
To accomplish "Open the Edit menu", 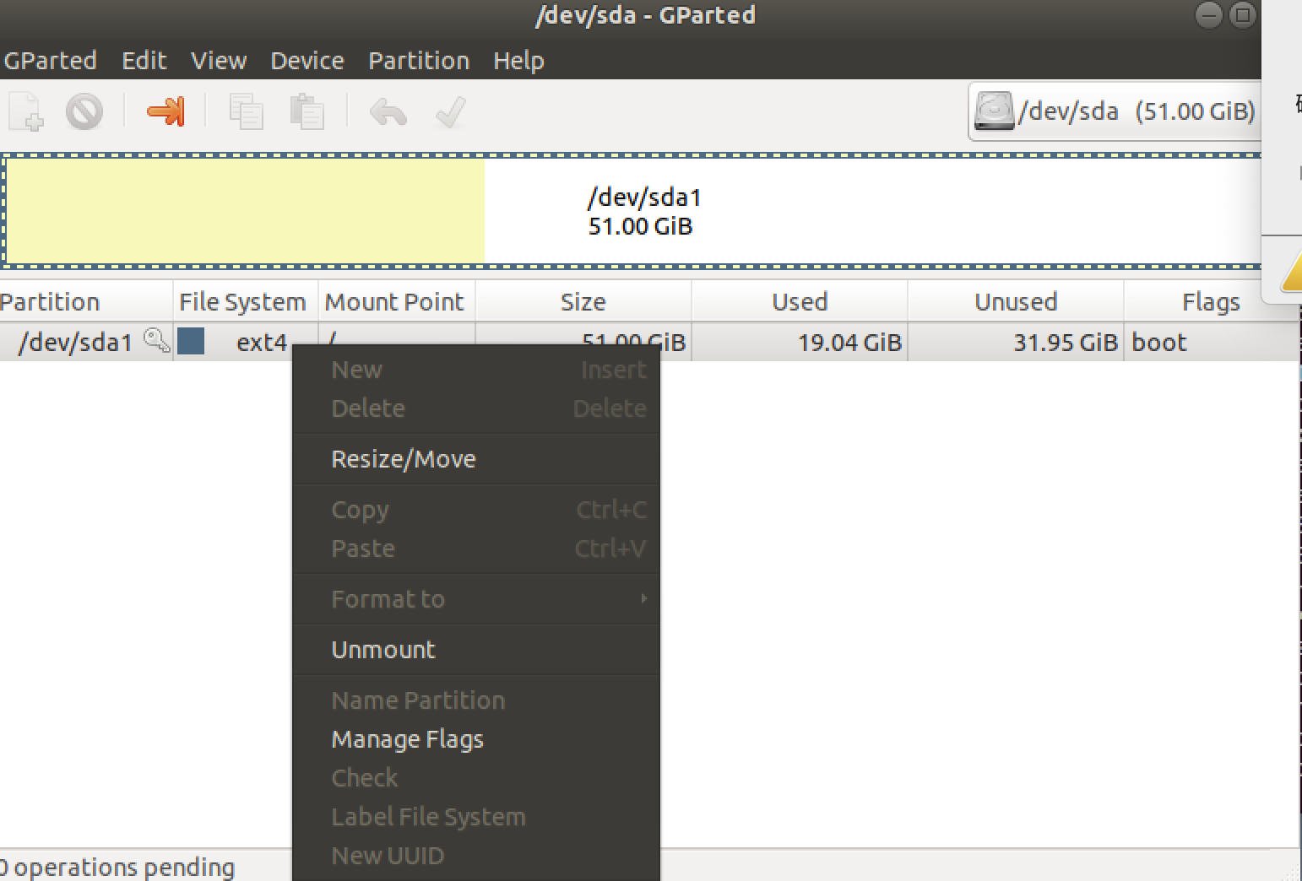I will click(144, 61).
